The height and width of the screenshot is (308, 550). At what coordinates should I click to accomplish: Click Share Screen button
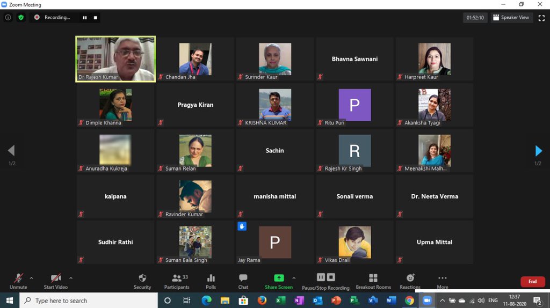279,281
